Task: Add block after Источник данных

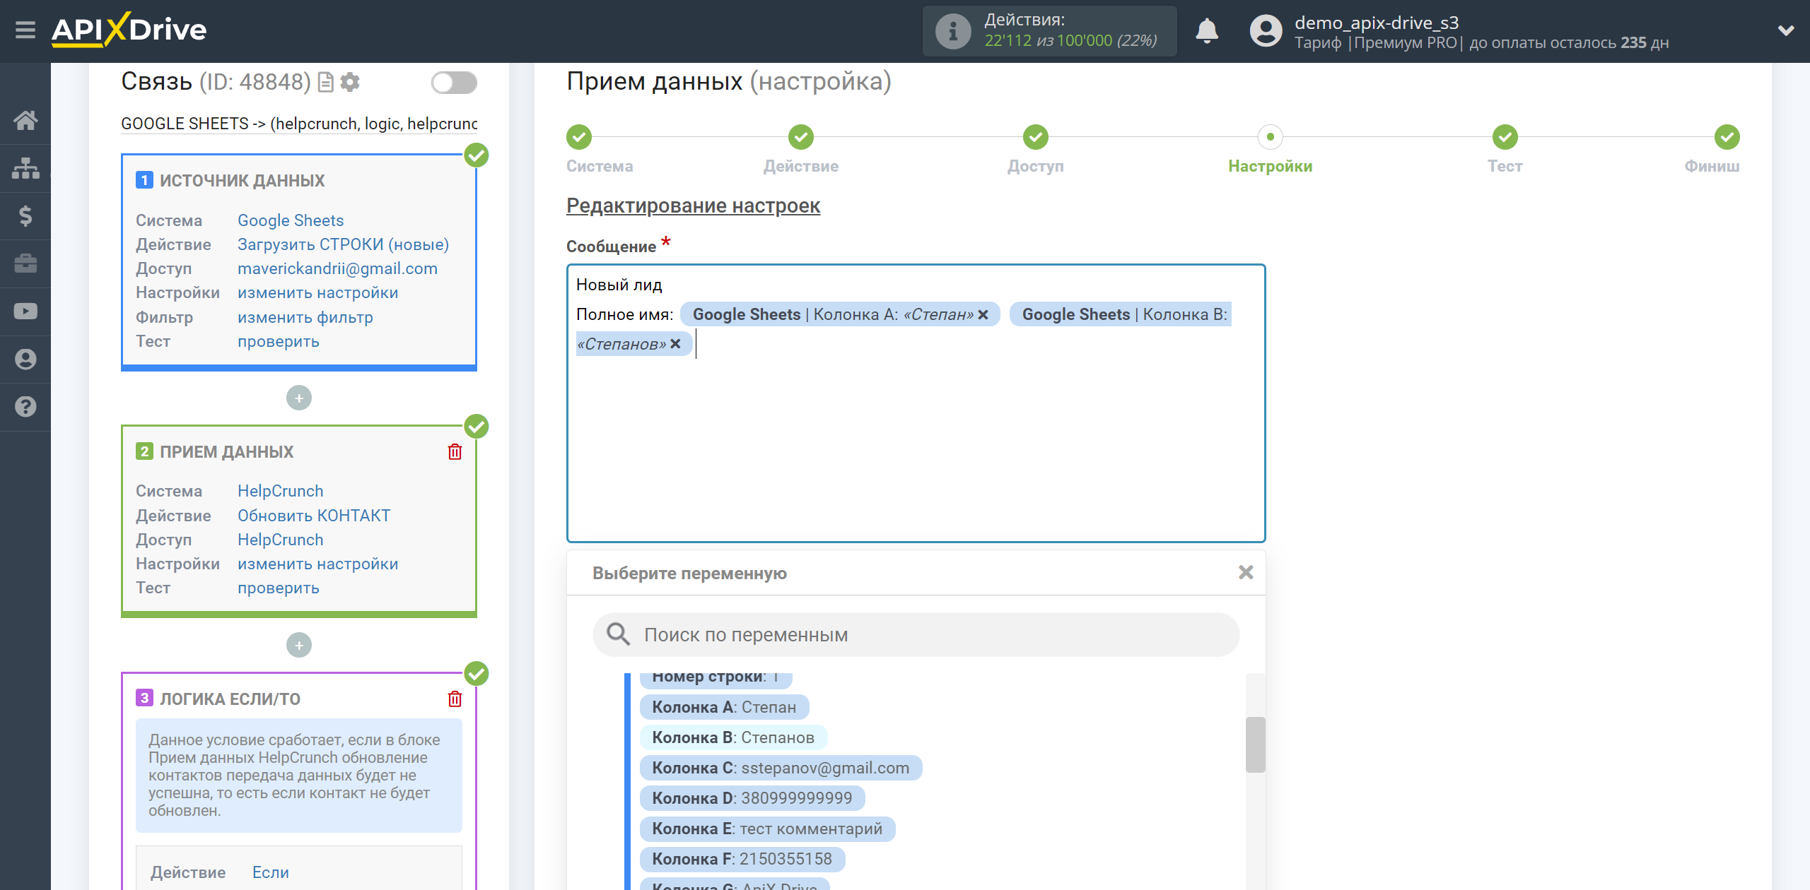Action: click(299, 398)
